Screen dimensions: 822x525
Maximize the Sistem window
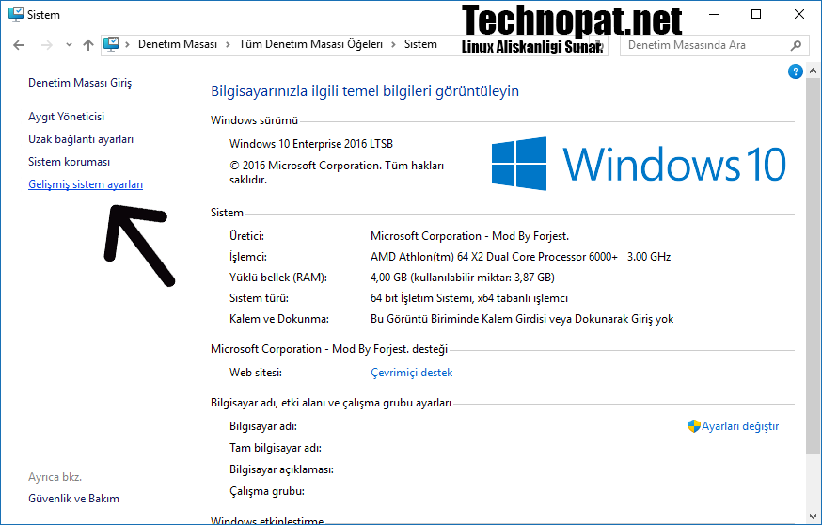tap(756, 14)
